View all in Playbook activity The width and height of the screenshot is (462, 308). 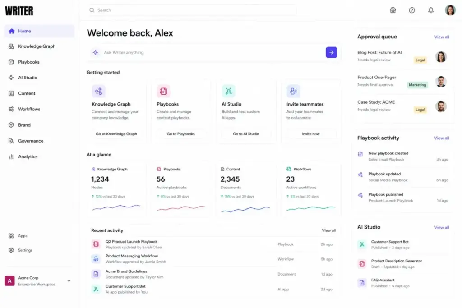(x=442, y=138)
